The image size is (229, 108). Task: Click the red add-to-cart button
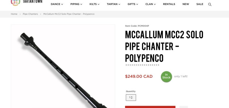pyautogui.click(x=150, y=107)
